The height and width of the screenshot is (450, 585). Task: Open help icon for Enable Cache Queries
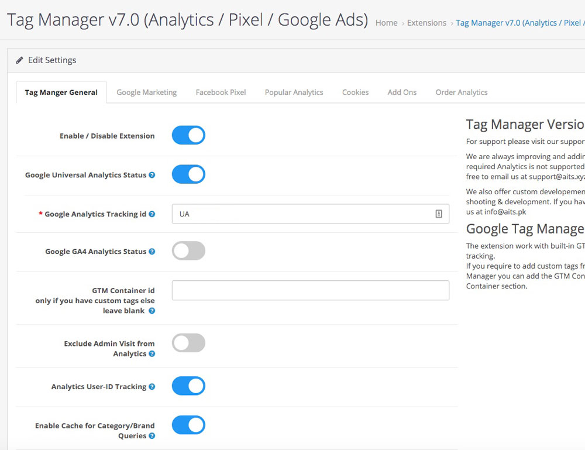152,436
